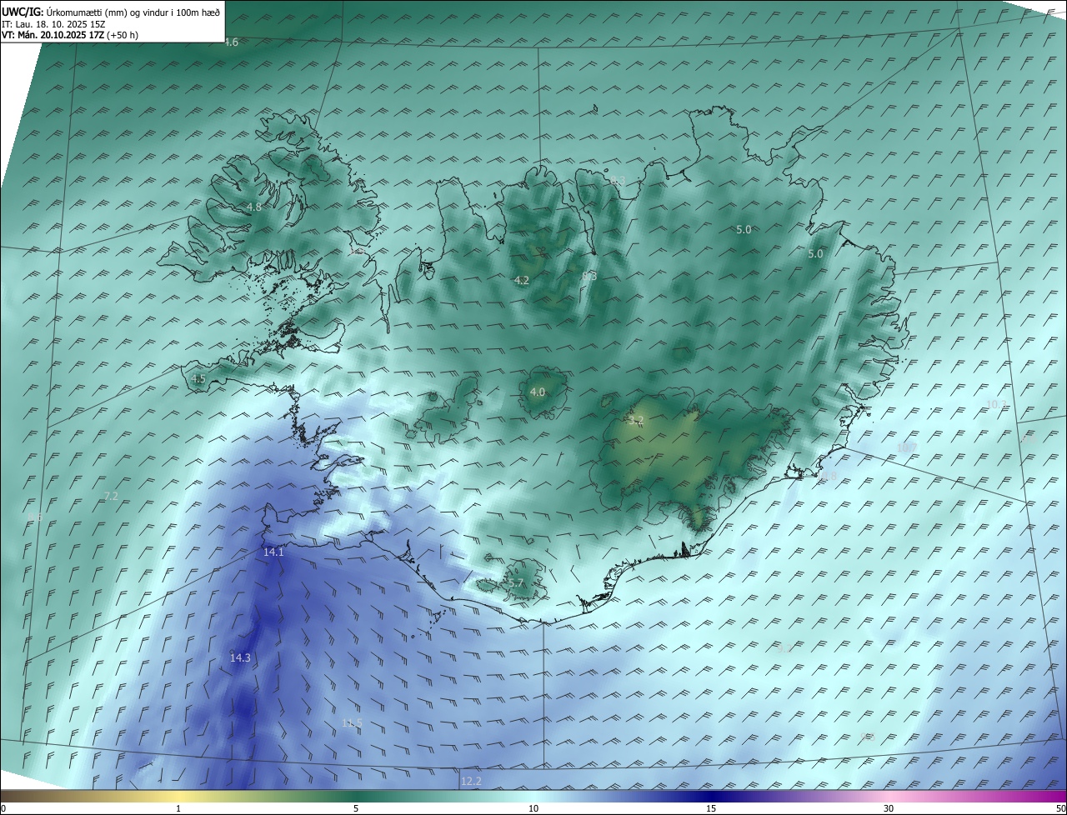Select the 12.2 value above the color bar
Viewport: 1067px width, 815px height.
point(471,781)
